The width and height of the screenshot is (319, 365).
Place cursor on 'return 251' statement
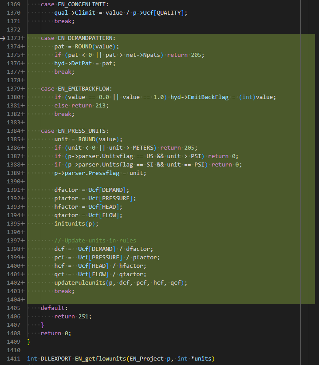73,316
